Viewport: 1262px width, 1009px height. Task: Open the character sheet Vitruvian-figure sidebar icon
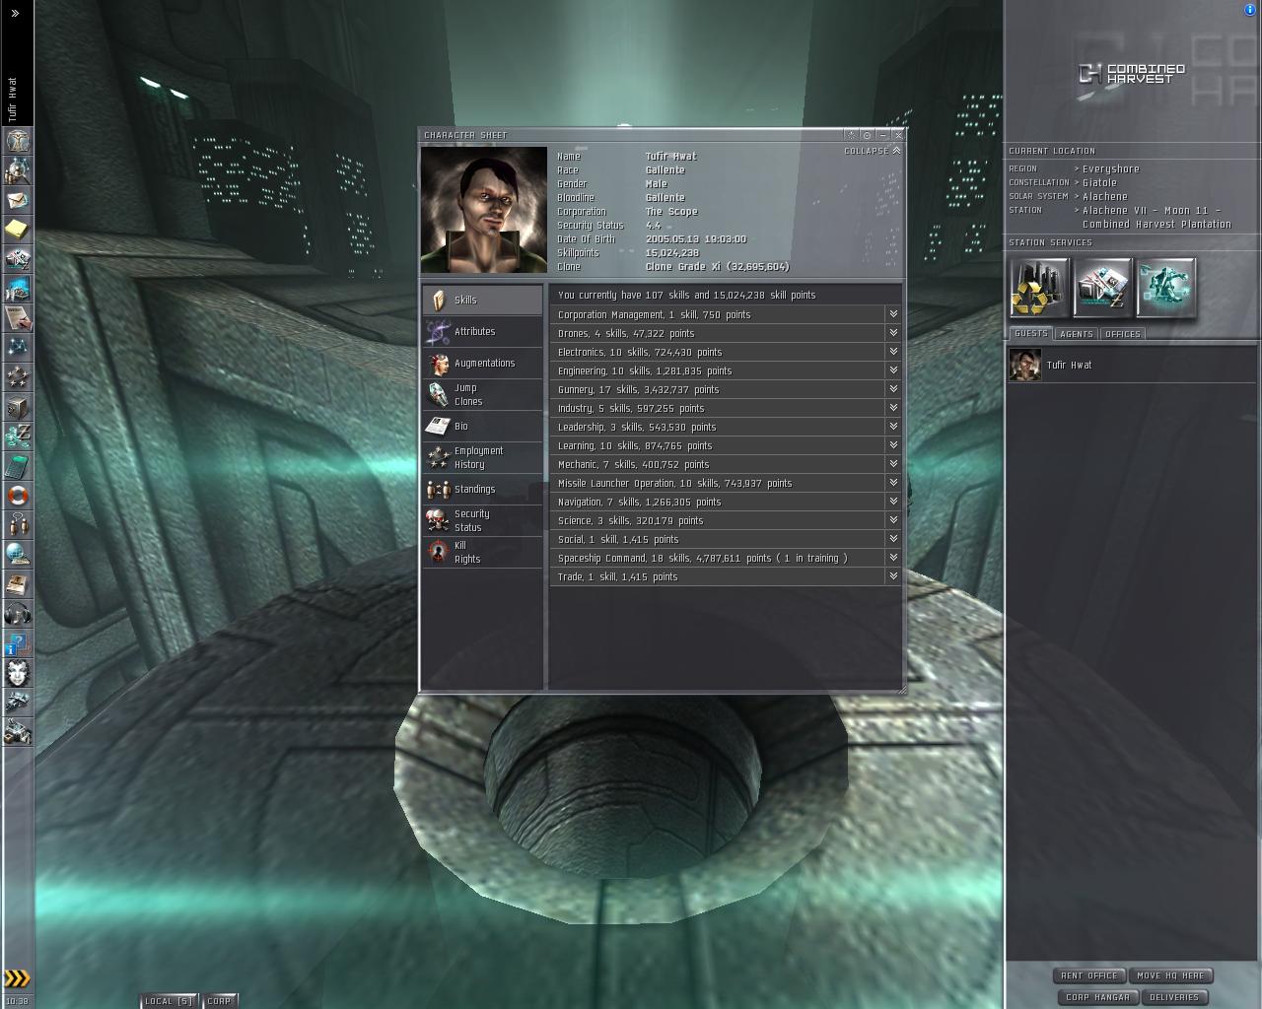coord(18,141)
